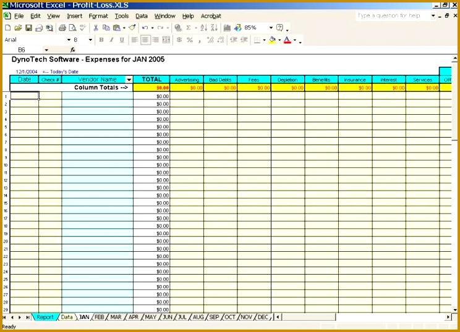
Task: Cut selection with the scissors icon
Action: 96,28
